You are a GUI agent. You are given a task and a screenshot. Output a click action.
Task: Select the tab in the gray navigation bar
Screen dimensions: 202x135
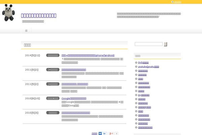coord(26,31)
